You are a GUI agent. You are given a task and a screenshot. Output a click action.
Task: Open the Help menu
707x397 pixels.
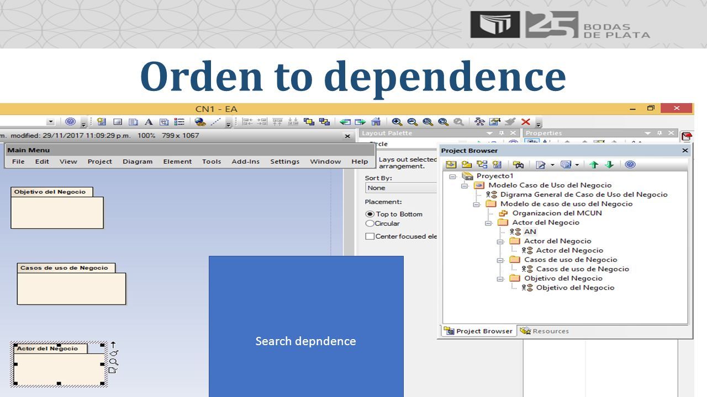(360, 162)
